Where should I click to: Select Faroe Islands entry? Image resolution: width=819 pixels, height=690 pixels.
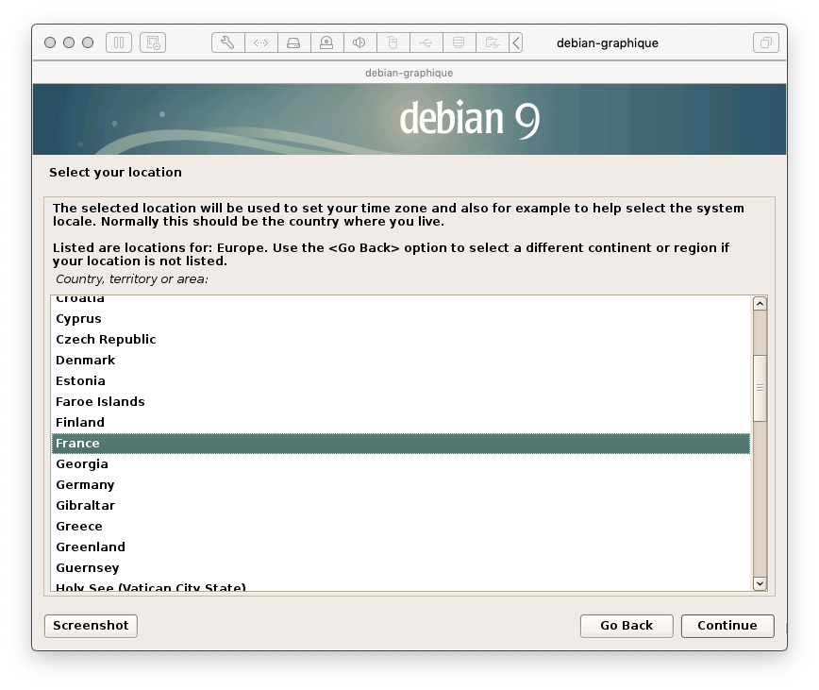click(x=401, y=402)
